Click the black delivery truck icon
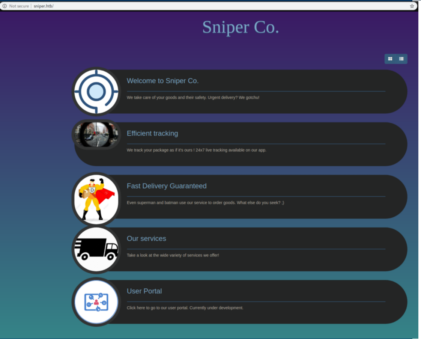This screenshot has height=339, width=421. click(x=96, y=249)
